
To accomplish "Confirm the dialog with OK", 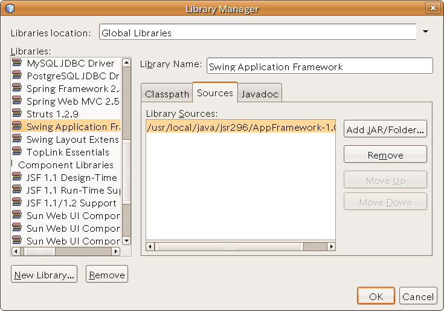I will coord(376,296).
